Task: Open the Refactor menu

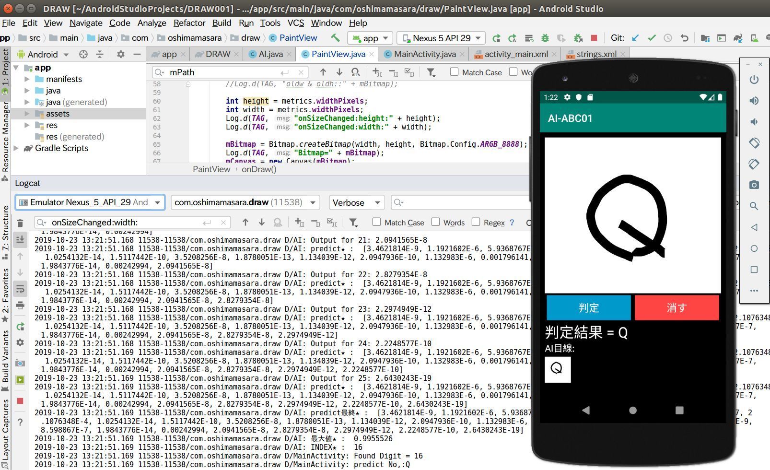Action: coord(189,23)
